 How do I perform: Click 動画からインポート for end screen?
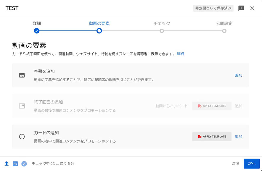172,106
